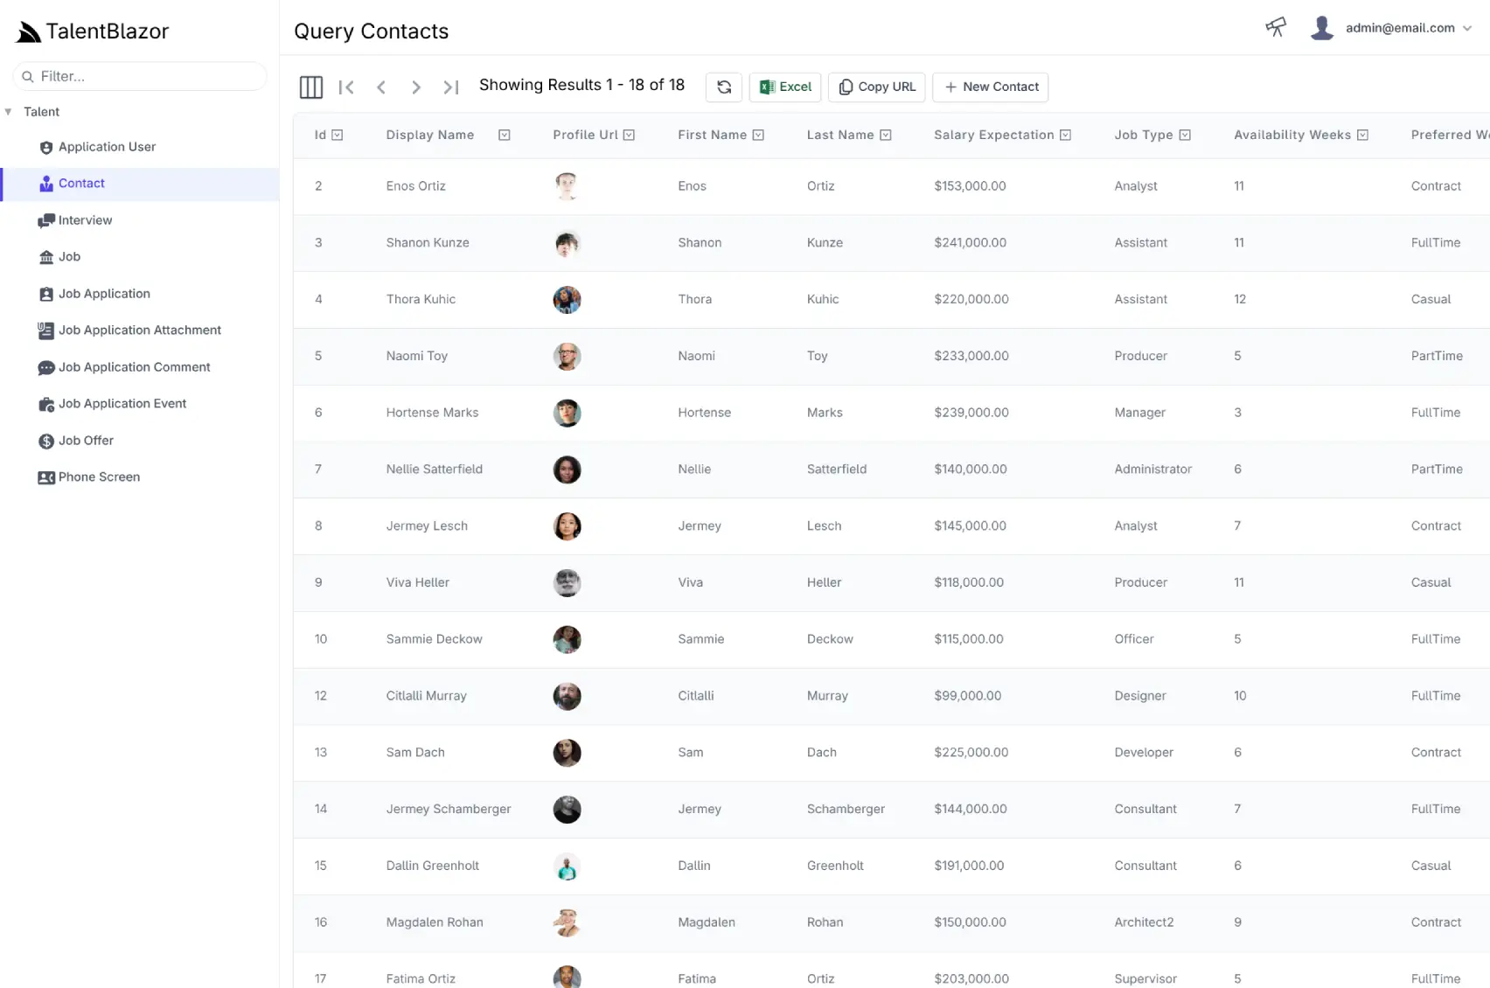The image size is (1490, 988).
Task: Export contacts with Excel button
Action: click(785, 87)
